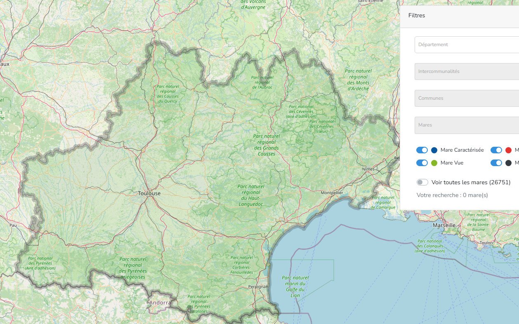Click Toulouse on the map
Screen dimensions: 519x324
(149, 193)
